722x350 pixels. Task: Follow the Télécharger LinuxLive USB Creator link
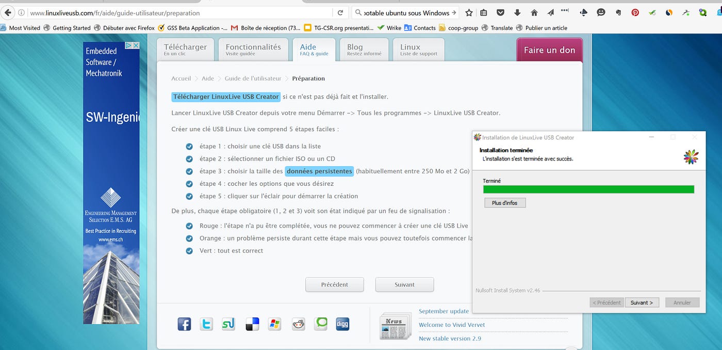point(226,97)
